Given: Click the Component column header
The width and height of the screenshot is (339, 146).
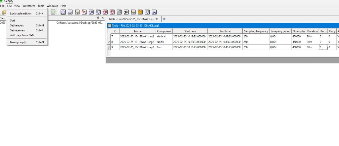Looking at the screenshot, I should pyautogui.click(x=164, y=31).
